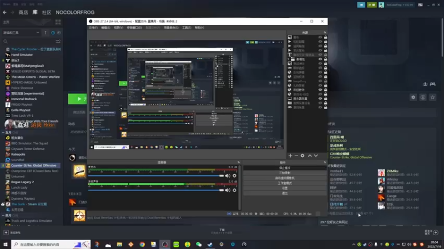Screen dimensions: 444x249
Task: Add a game with the plus icon in Steam
Action: tap(6, 232)
